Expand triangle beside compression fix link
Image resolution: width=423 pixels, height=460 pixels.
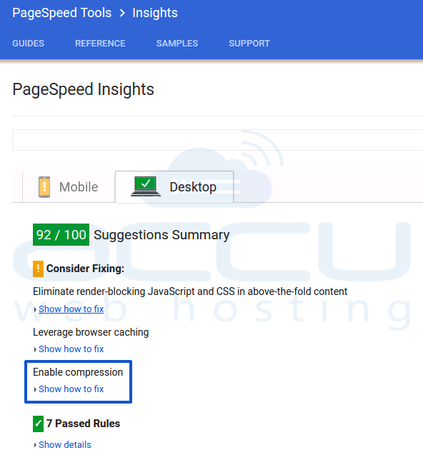click(35, 389)
